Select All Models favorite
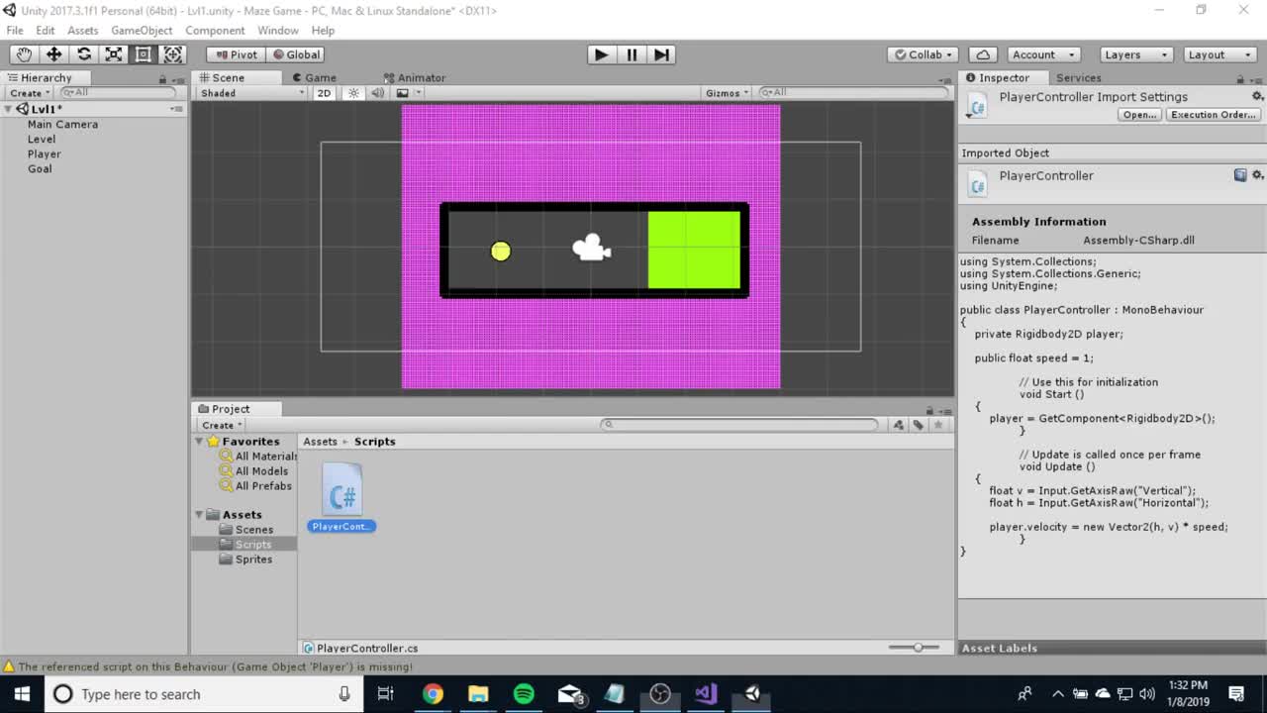Viewport: 1267px width, 713px height. (x=254, y=471)
